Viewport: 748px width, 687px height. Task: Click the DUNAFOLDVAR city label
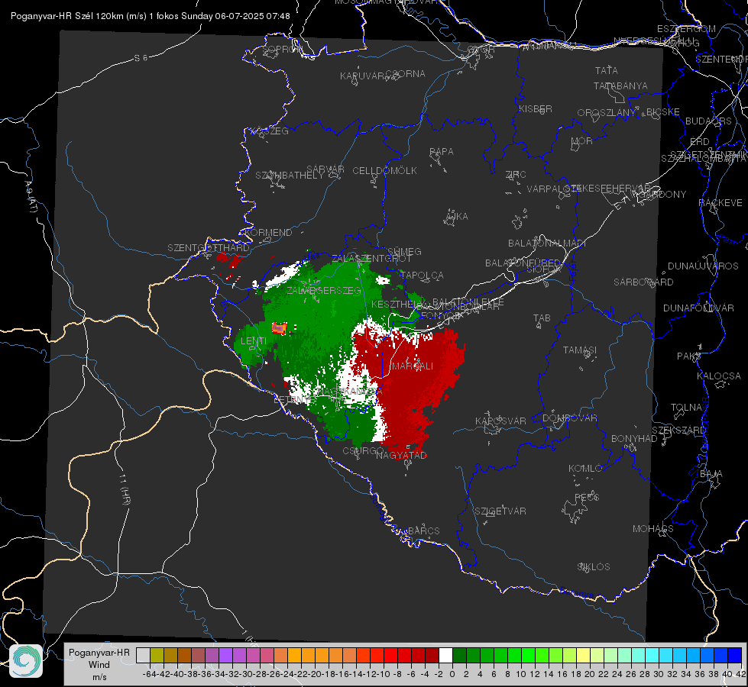[698, 308]
